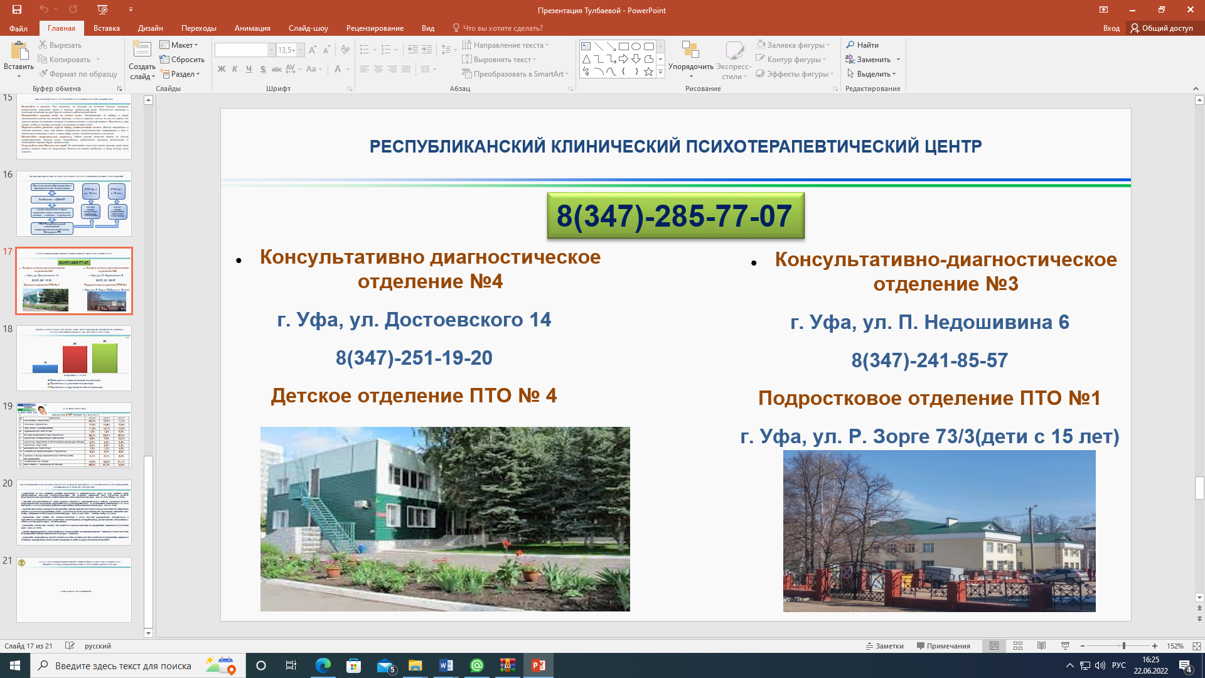Viewport: 1205px width, 678px height.
Task: Toggle the Notes pane in status bar
Action: coord(885,646)
